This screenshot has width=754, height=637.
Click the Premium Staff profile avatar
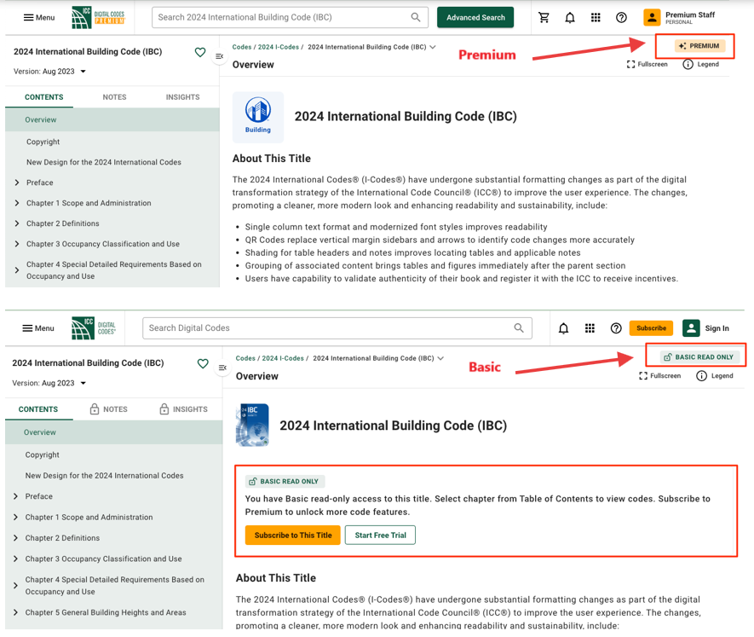click(x=652, y=18)
